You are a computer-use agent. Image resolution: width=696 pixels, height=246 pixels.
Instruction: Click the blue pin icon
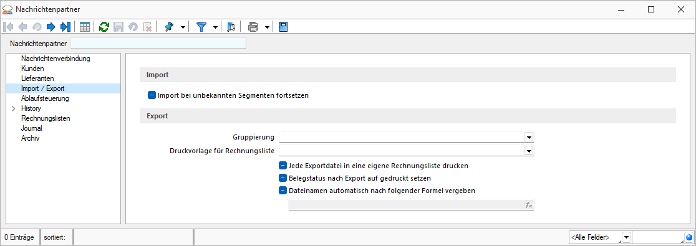[x=168, y=27]
